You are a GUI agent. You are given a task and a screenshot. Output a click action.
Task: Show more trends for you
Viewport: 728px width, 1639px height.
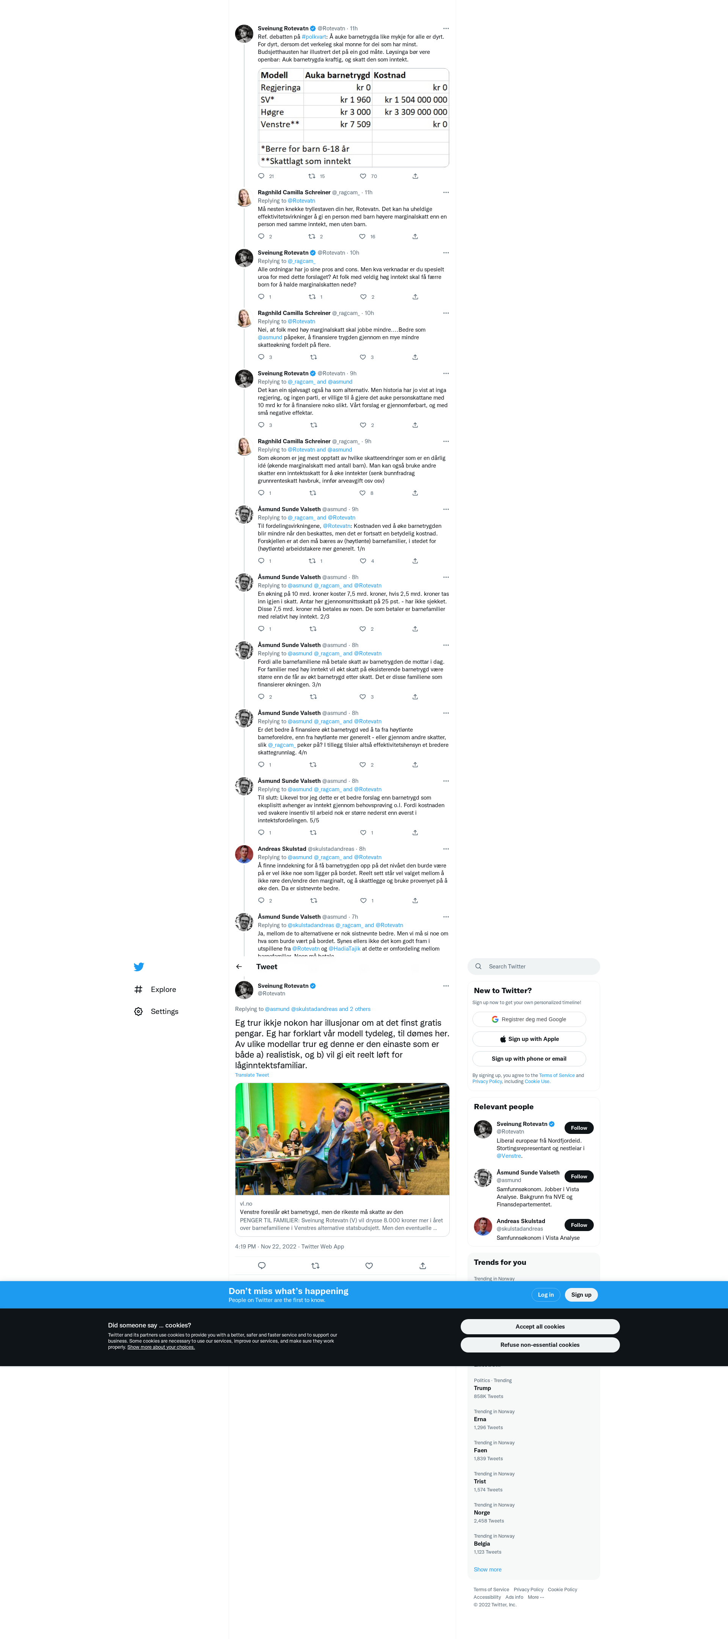[487, 1570]
